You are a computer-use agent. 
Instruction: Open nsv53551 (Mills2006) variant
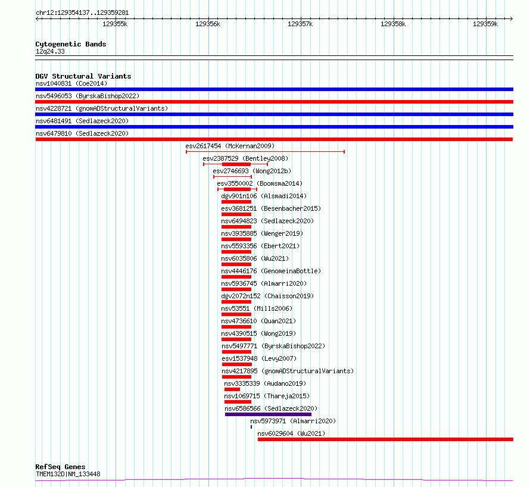click(257, 308)
